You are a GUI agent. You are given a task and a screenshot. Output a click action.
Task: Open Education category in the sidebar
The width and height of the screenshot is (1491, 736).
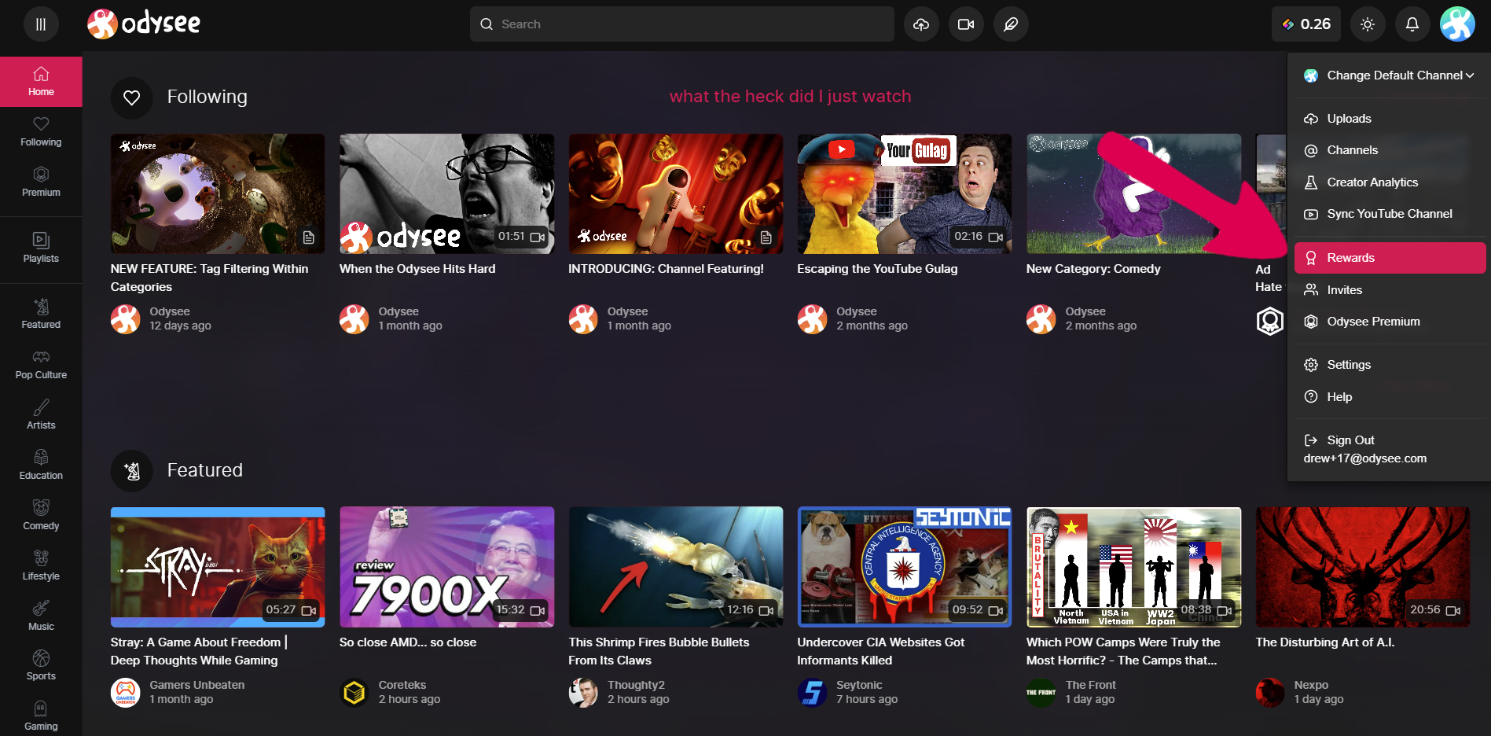pos(41,466)
